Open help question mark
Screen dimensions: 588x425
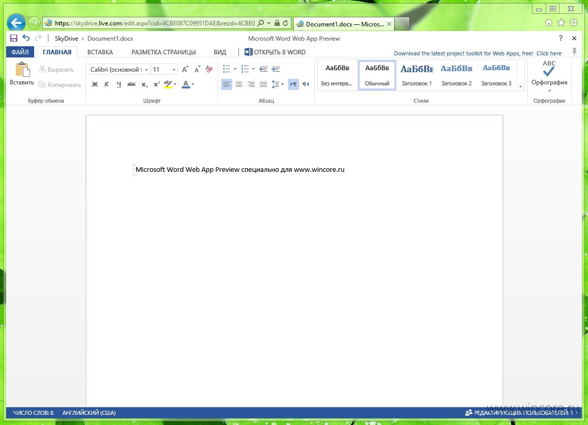[x=560, y=38]
